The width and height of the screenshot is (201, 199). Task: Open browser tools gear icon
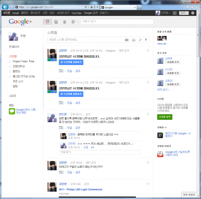[197, 7]
